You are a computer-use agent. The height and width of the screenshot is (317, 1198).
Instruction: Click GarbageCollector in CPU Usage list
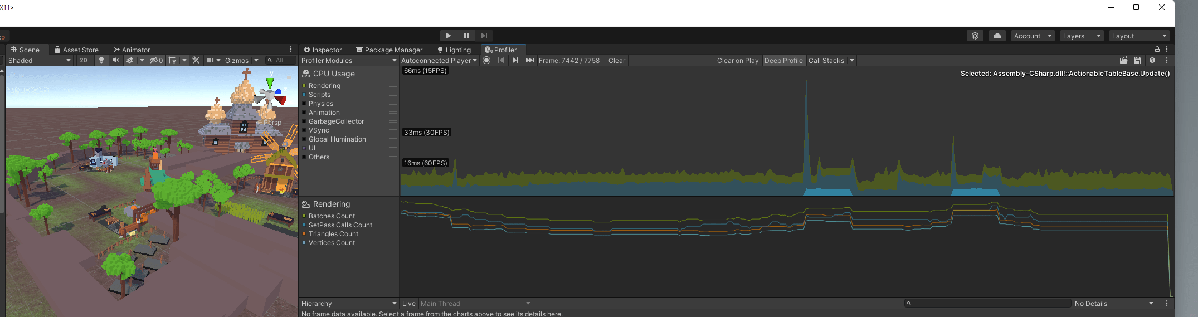(x=337, y=121)
